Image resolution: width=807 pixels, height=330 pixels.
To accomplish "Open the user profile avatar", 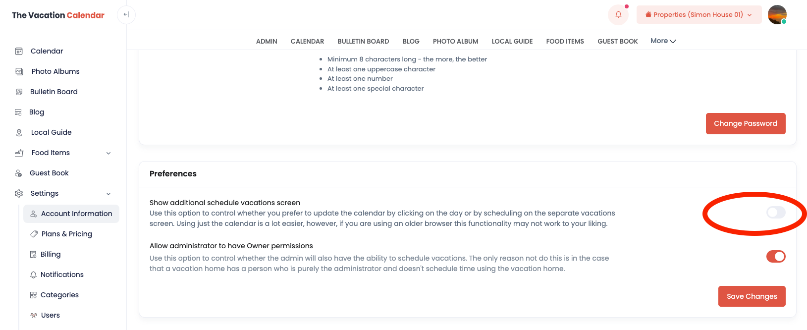I will [x=777, y=15].
